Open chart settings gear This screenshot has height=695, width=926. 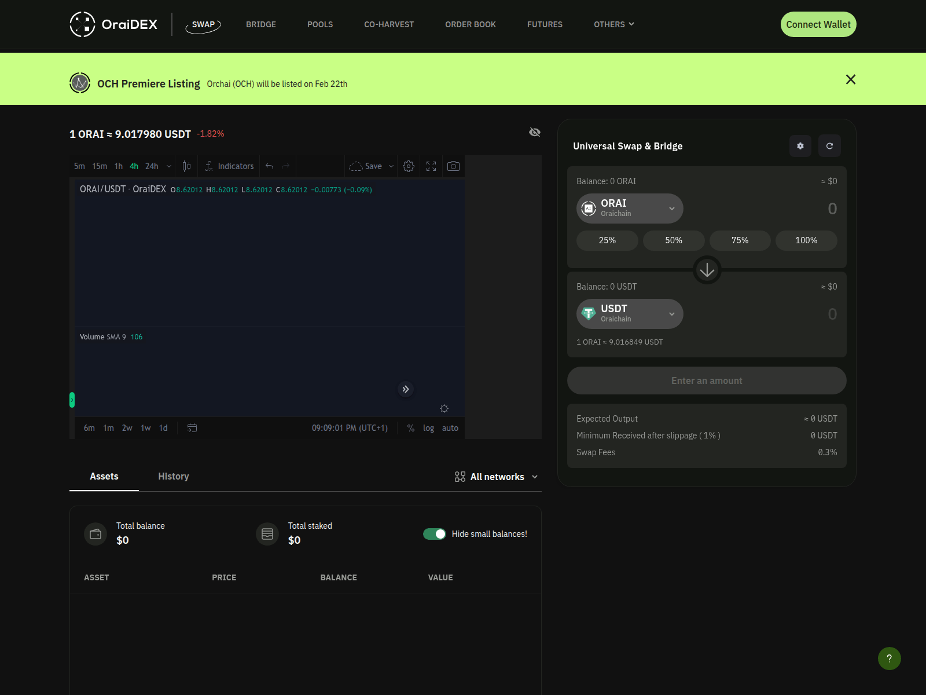[409, 166]
